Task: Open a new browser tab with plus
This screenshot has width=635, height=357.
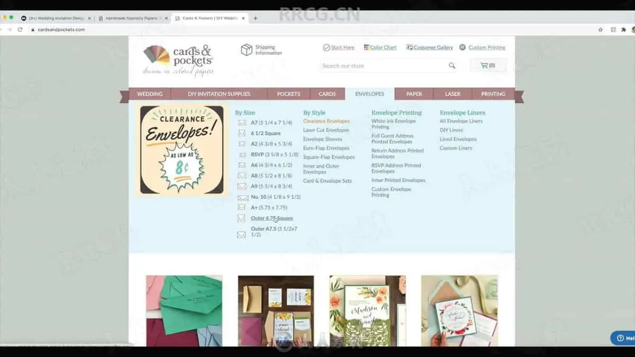Action: [256, 18]
